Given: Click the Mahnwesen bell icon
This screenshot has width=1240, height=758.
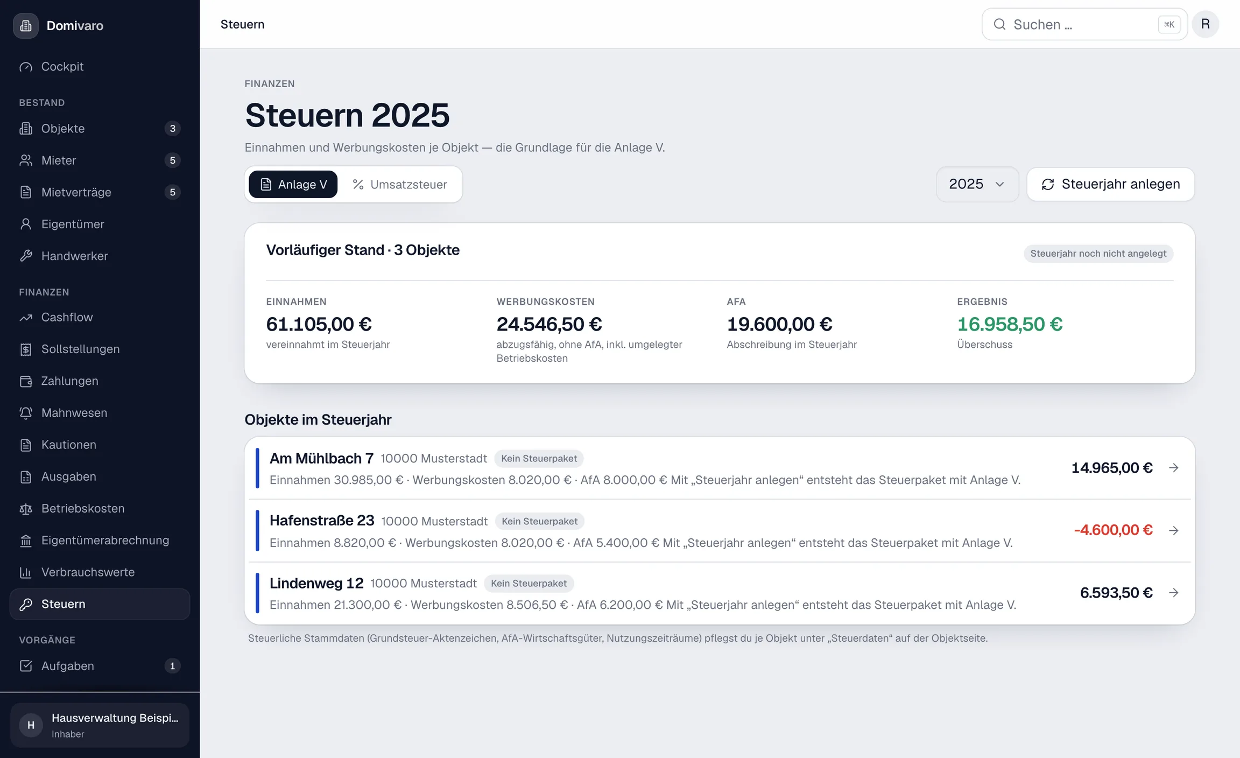Looking at the screenshot, I should tap(26, 413).
